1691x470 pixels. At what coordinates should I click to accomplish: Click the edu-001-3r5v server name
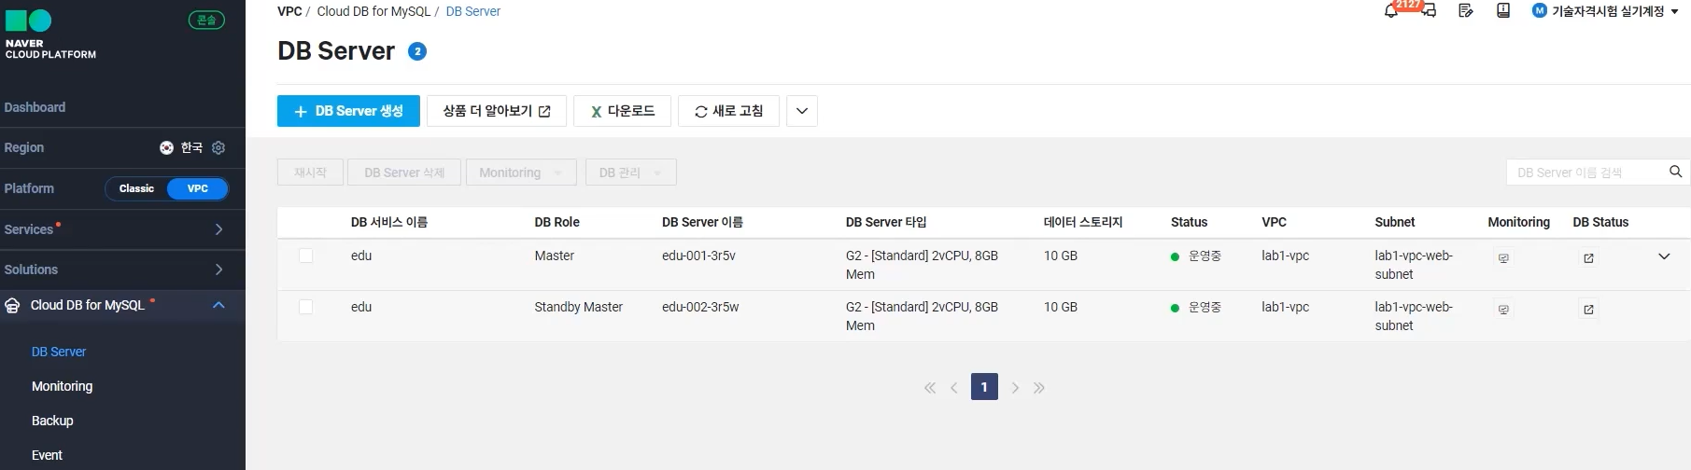click(698, 256)
